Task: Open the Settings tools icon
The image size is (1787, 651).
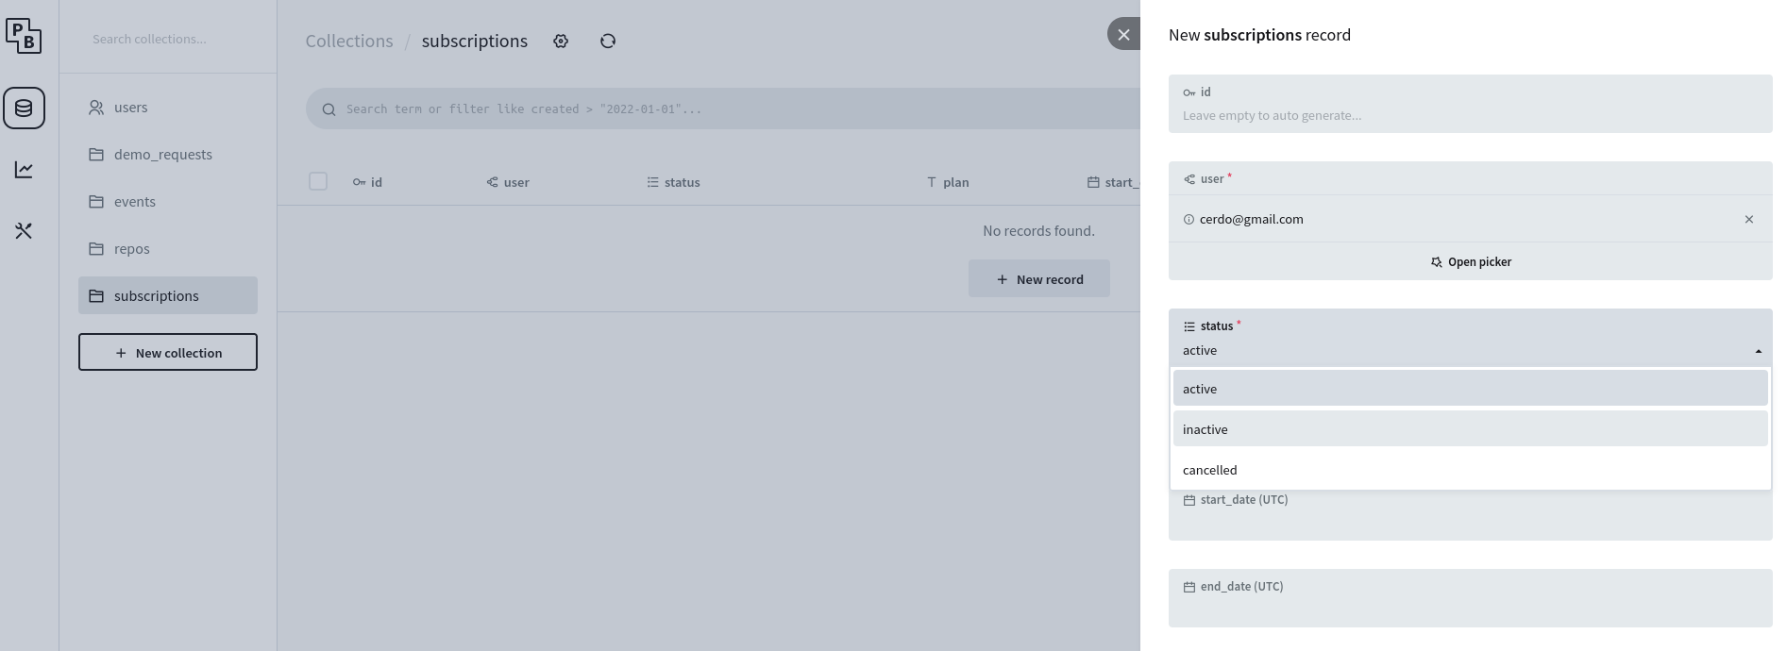Action: [24, 231]
